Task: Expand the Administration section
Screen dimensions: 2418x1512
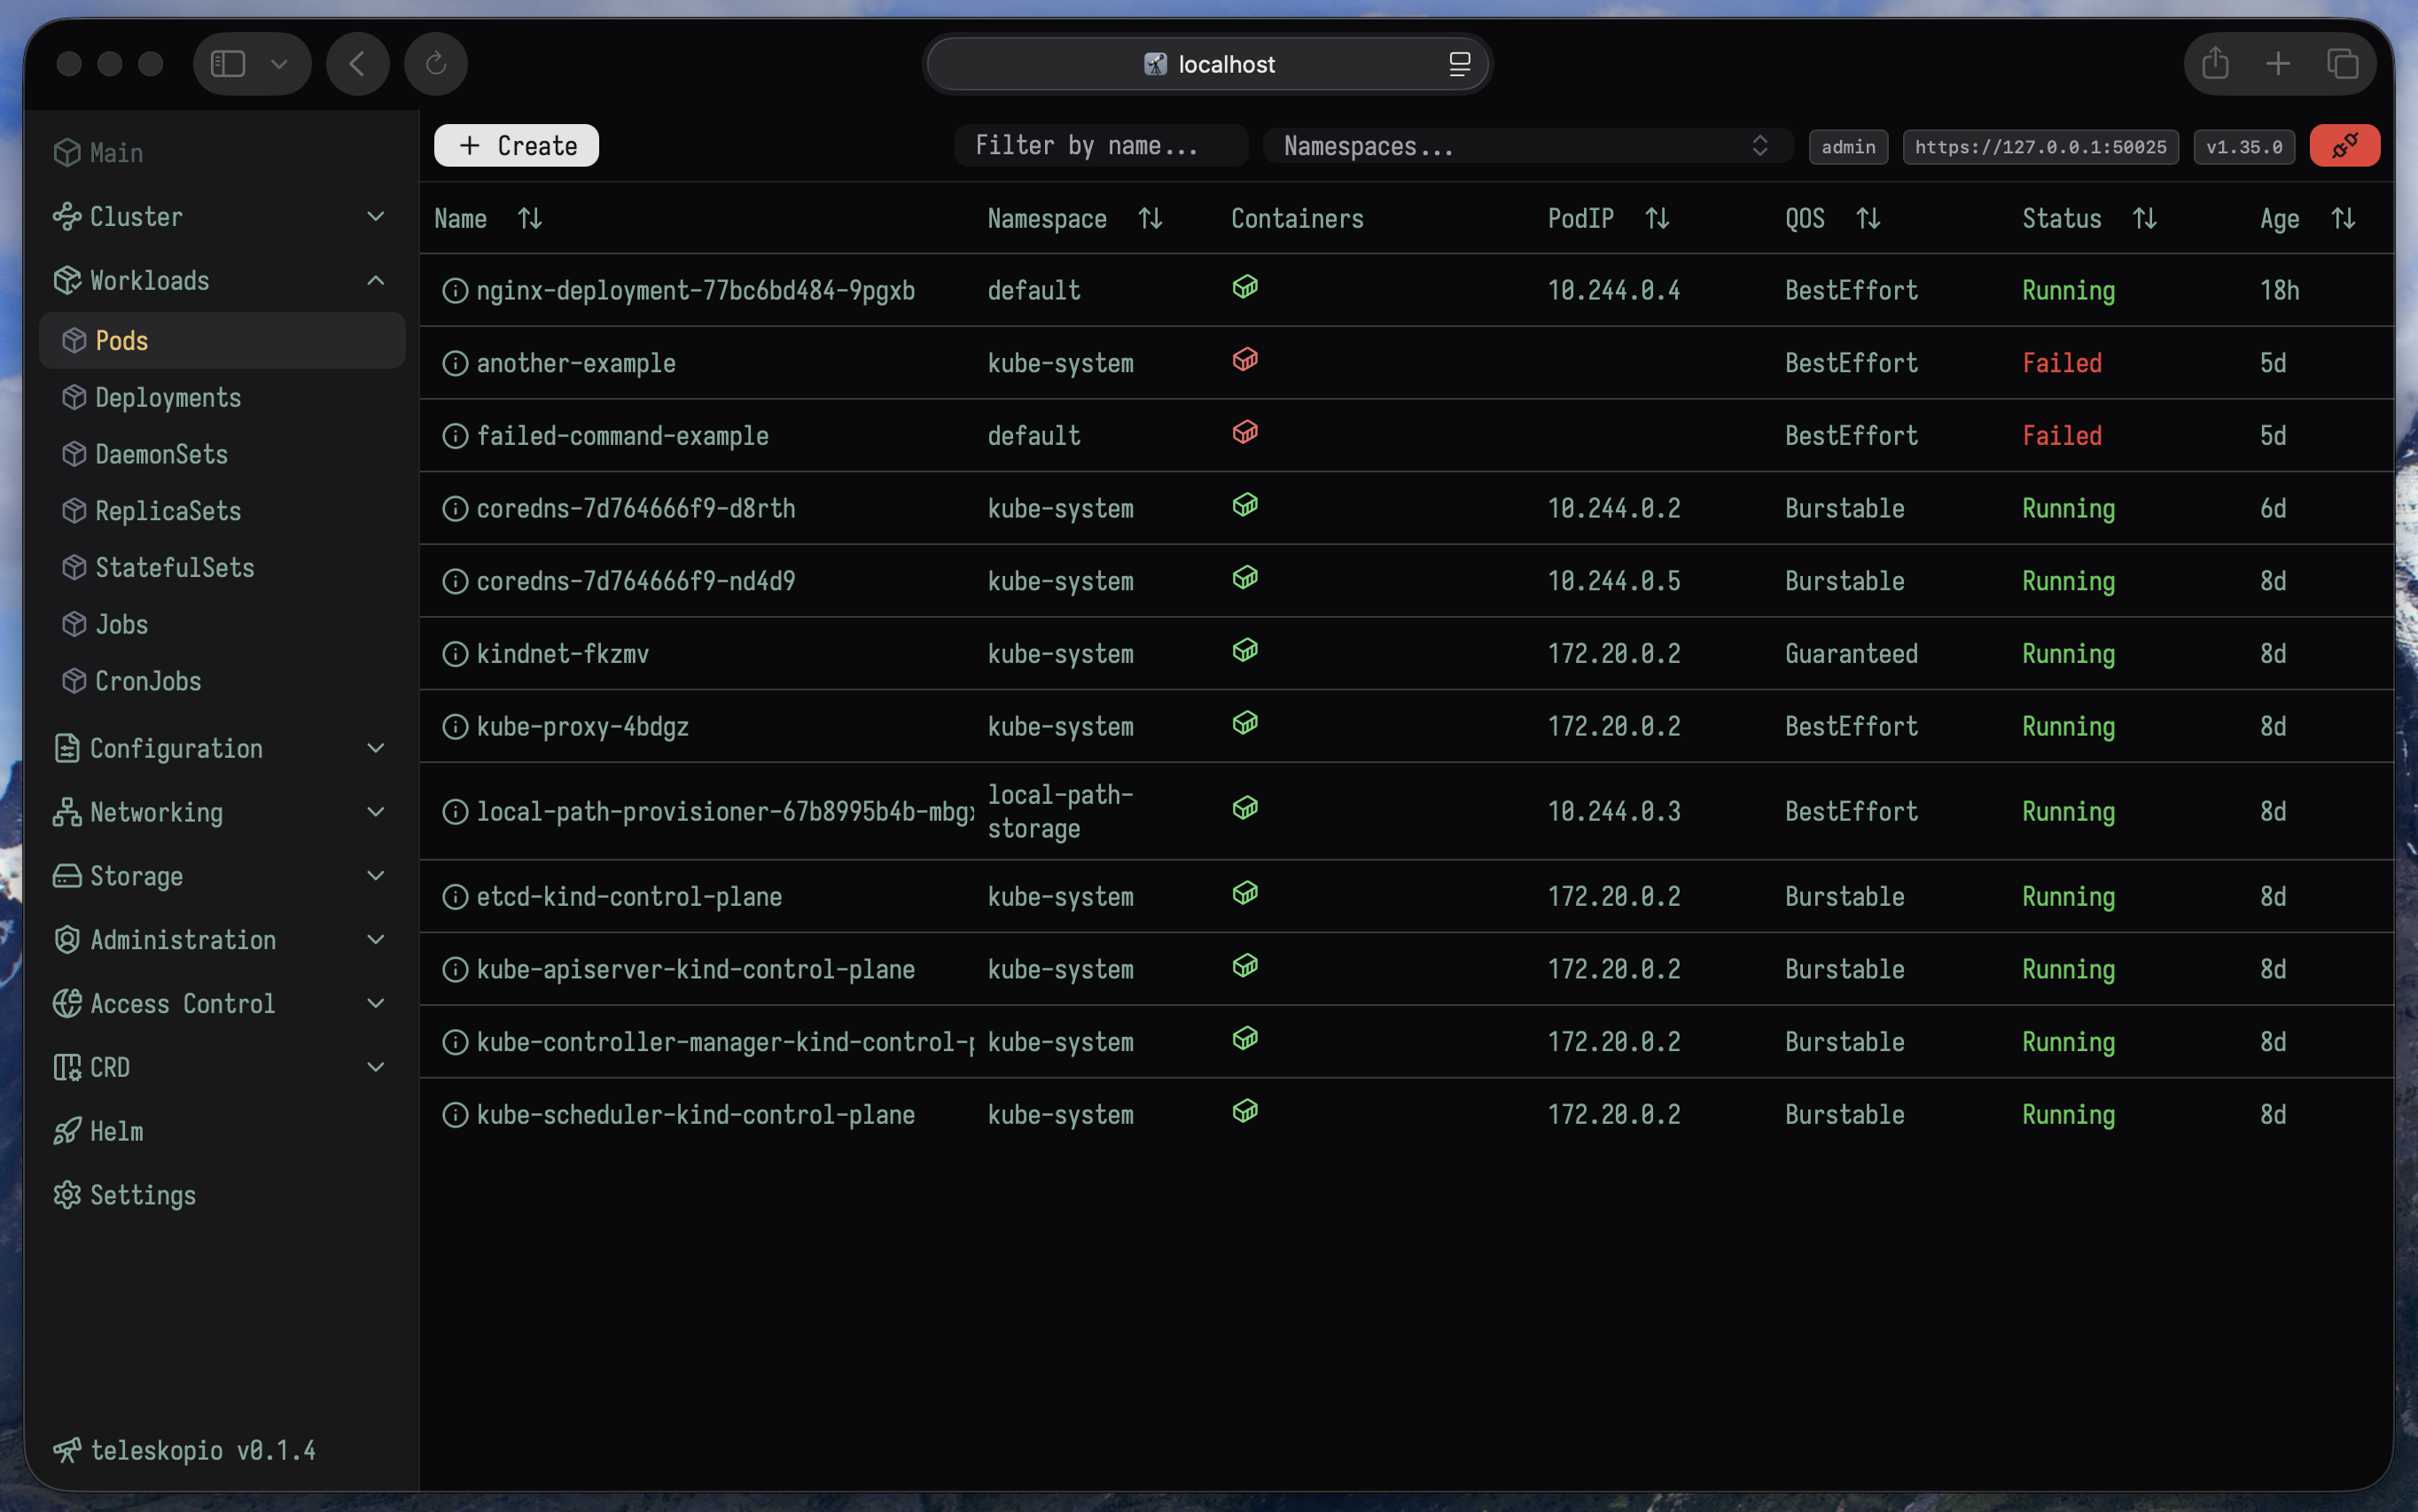Action: (220, 940)
